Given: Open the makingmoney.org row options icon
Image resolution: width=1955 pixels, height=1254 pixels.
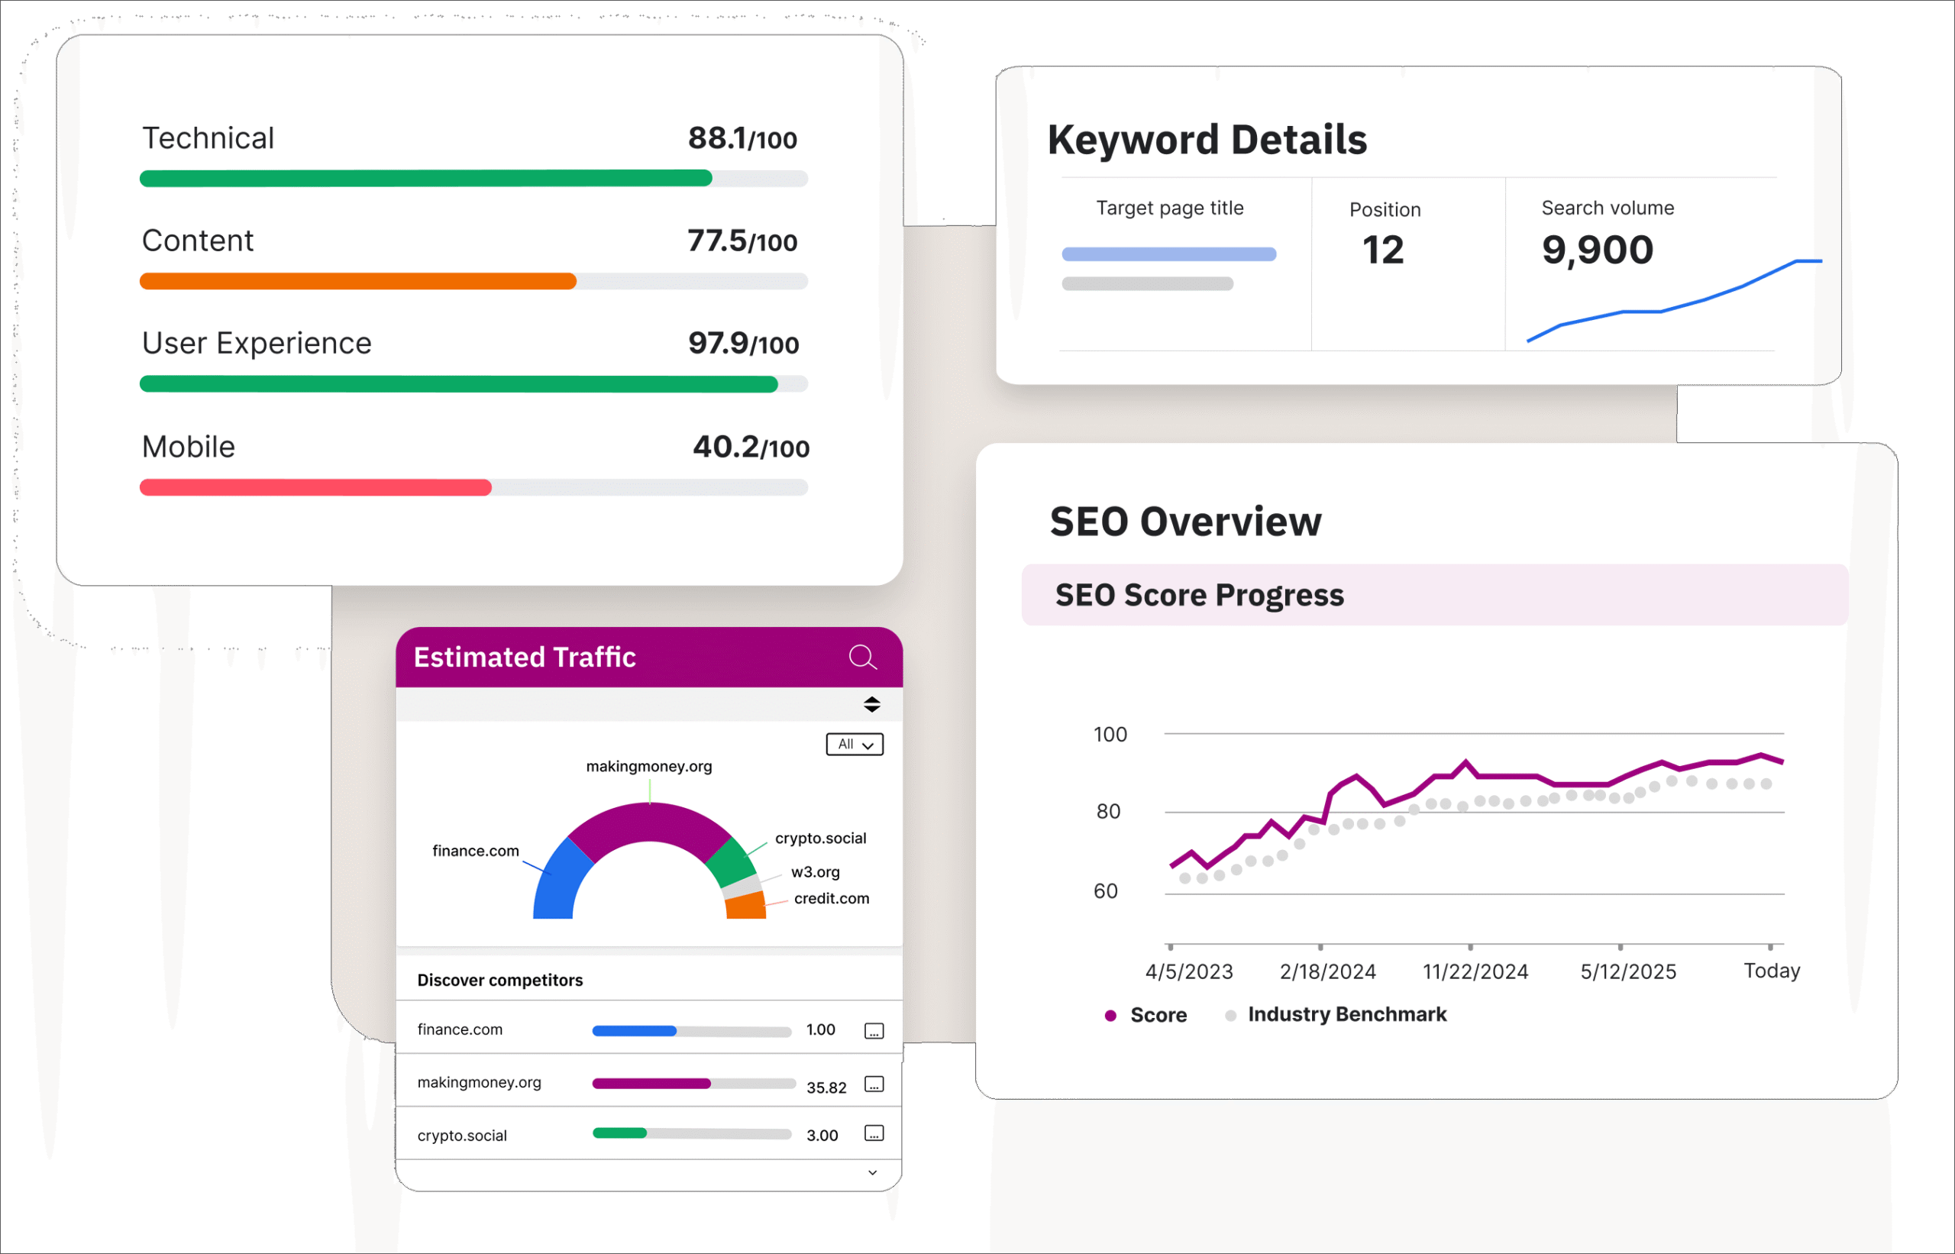Looking at the screenshot, I should point(874,1084).
